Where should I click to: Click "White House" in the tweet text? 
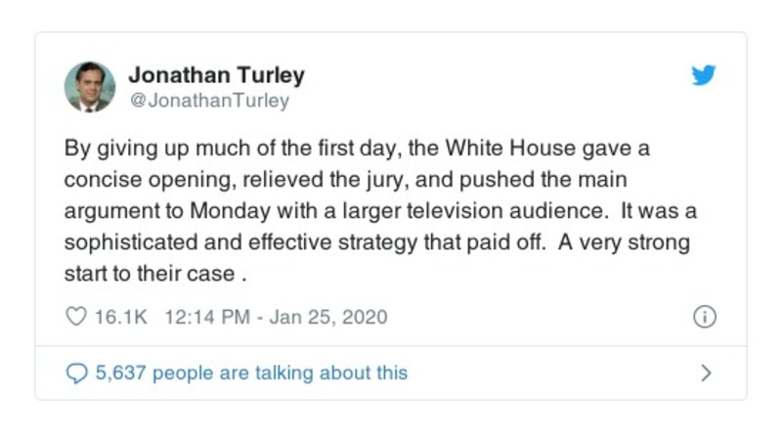[x=500, y=152]
